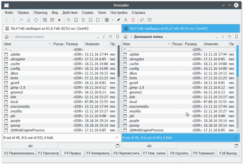Click right panel 'alv' tab
This screenshot has width=244, height=165.
point(149,146)
